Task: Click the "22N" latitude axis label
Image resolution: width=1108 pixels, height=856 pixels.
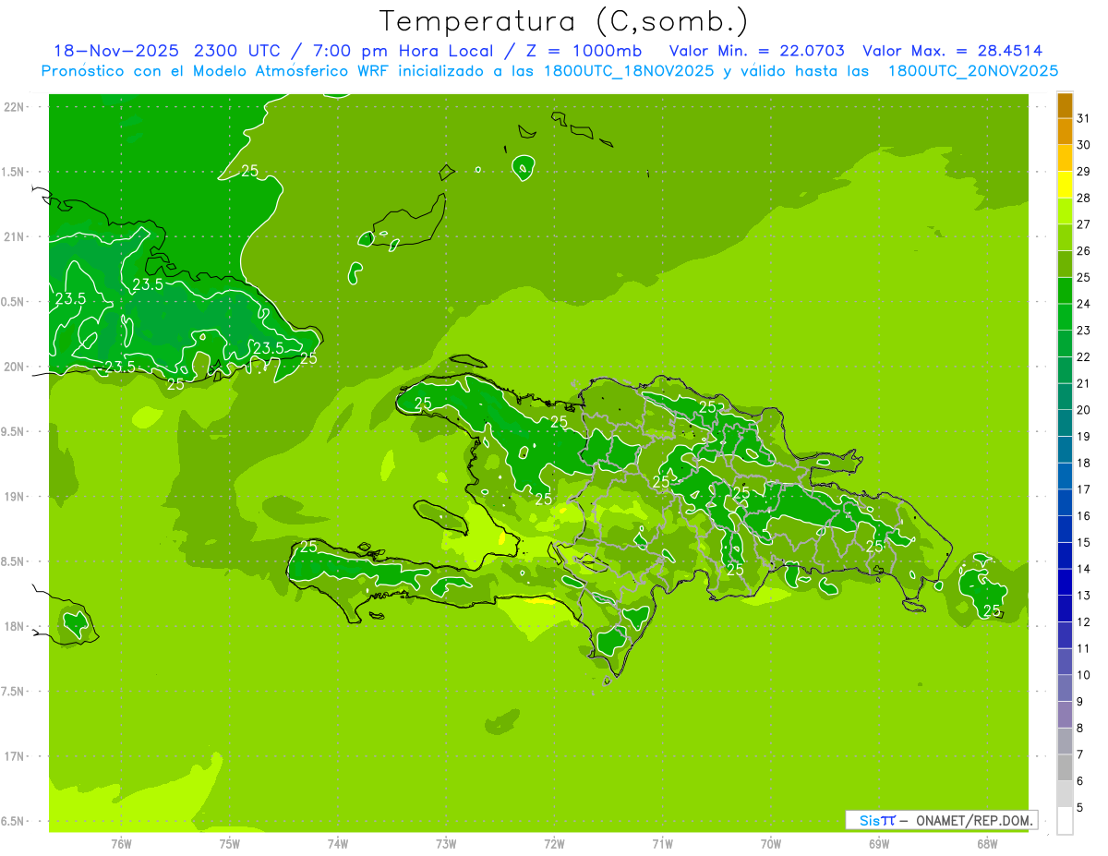Action: (x=13, y=106)
